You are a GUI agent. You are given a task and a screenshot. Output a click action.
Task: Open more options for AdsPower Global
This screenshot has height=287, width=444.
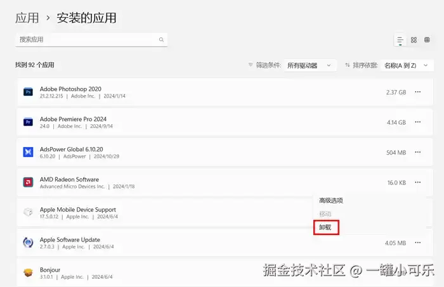point(417,152)
